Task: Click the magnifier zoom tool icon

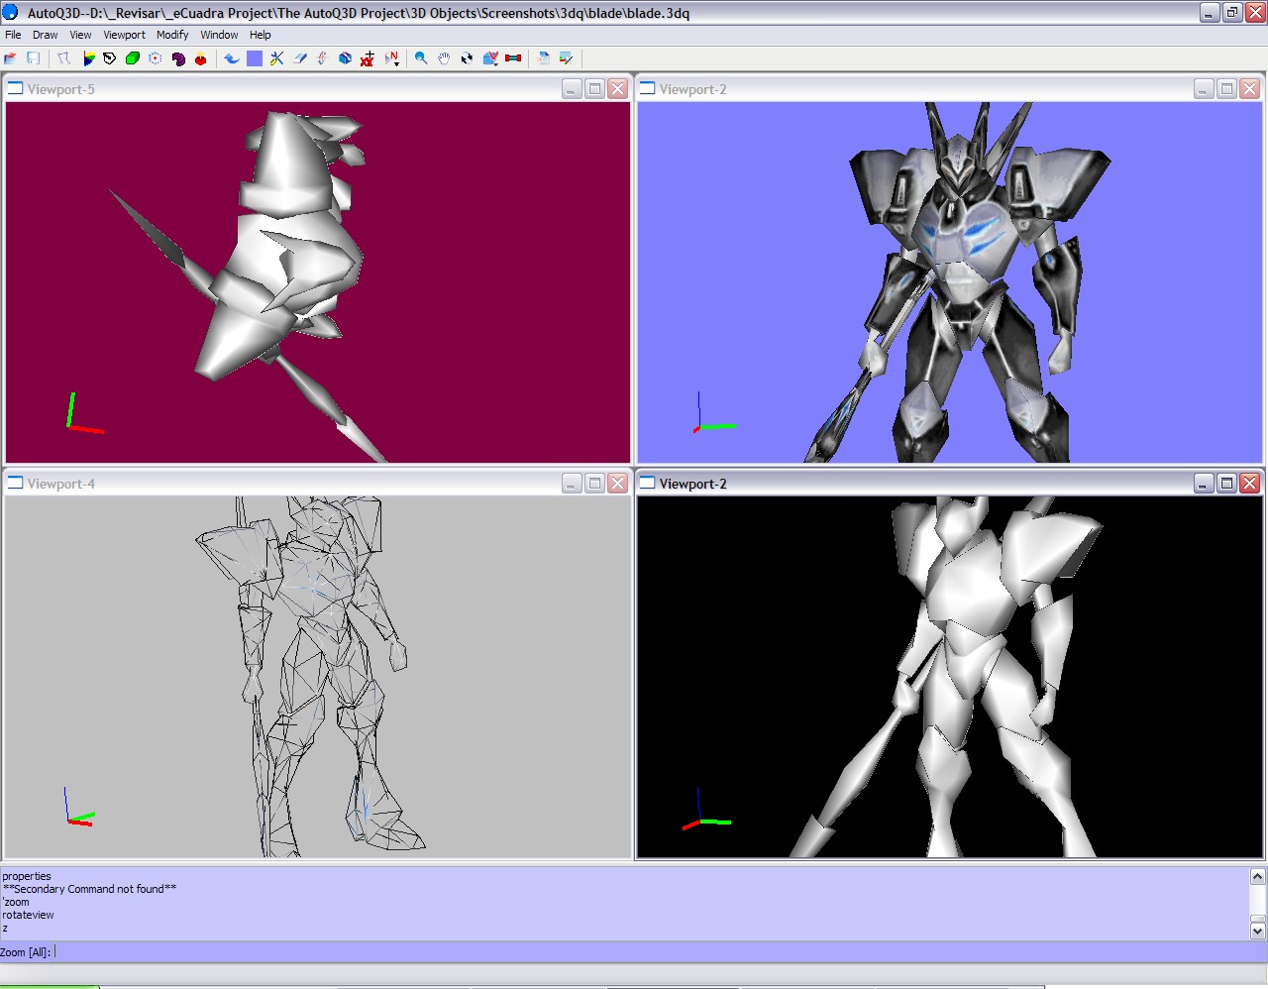Action: pyautogui.click(x=421, y=58)
